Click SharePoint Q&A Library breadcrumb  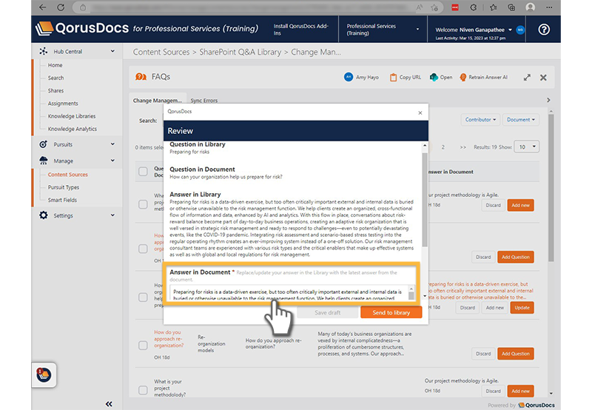pos(240,52)
